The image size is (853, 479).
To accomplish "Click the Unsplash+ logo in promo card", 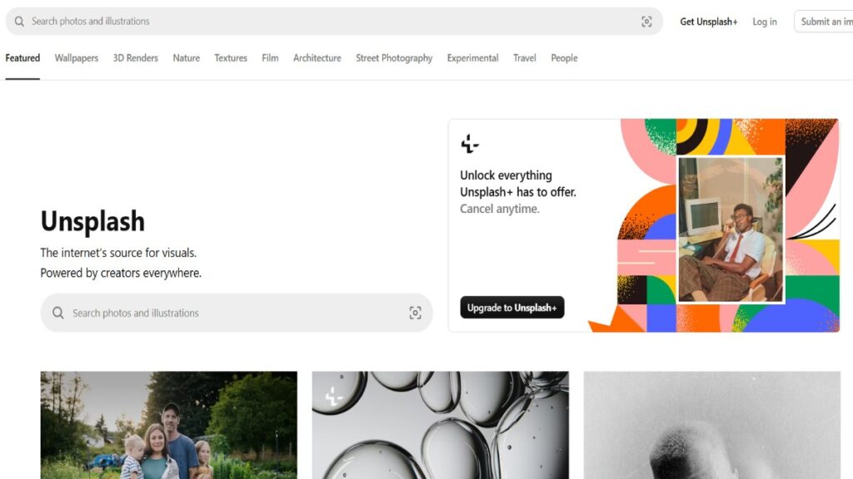I will [470, 144].
